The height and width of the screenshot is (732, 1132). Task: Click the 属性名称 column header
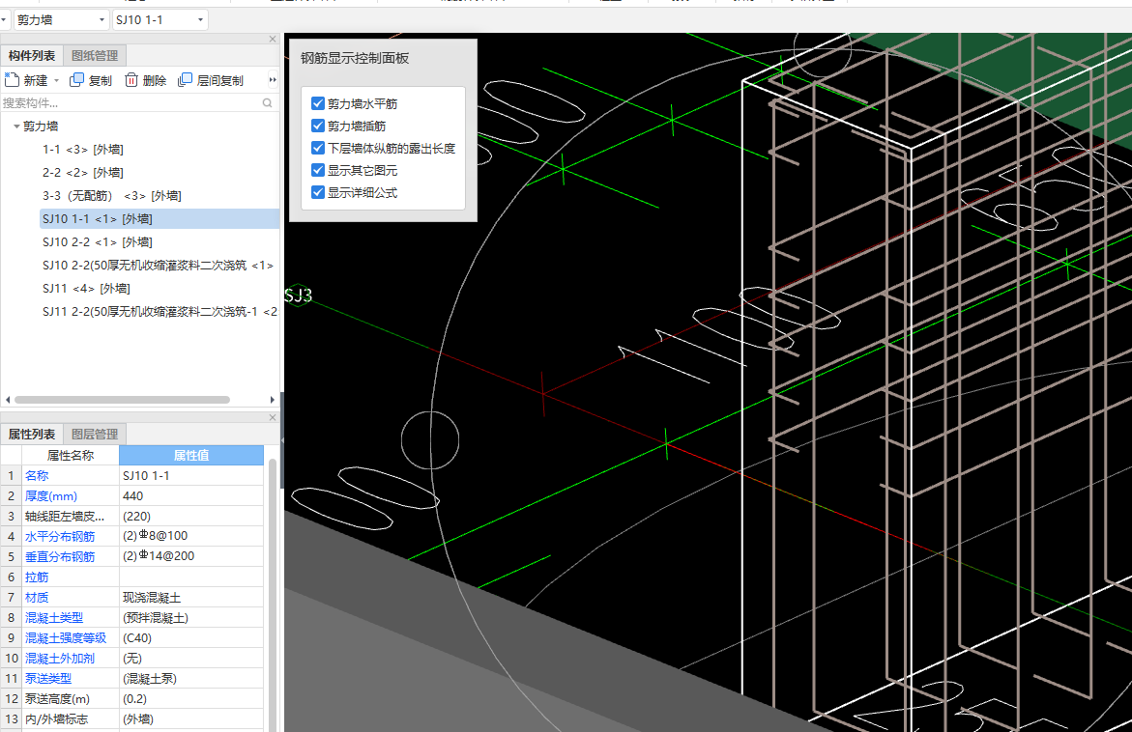(71, 455)
